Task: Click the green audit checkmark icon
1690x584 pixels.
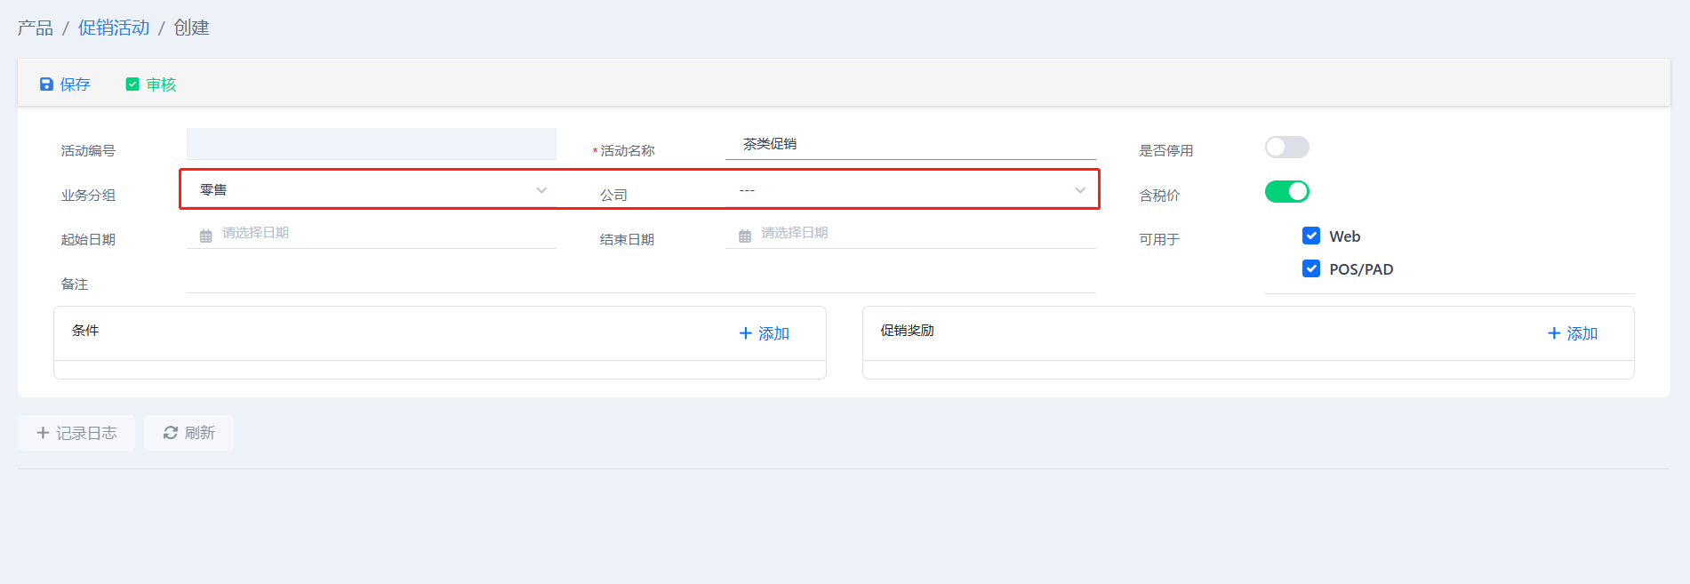Action: 132,84
